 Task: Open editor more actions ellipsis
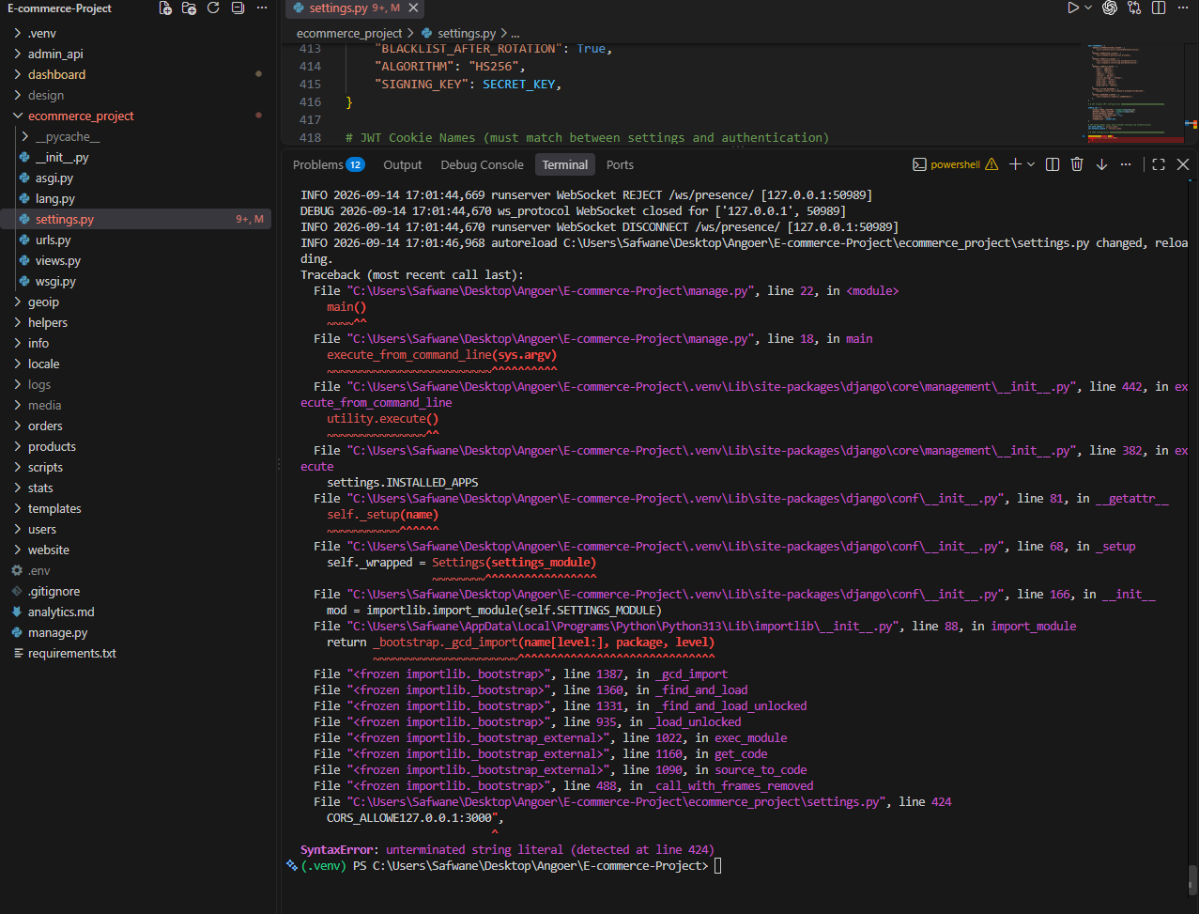pos(1183,8)
